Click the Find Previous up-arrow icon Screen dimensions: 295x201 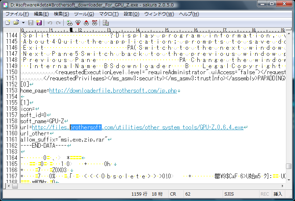tap(86, 23)
